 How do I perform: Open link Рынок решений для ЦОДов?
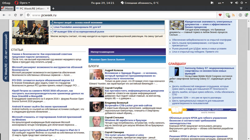199,49
